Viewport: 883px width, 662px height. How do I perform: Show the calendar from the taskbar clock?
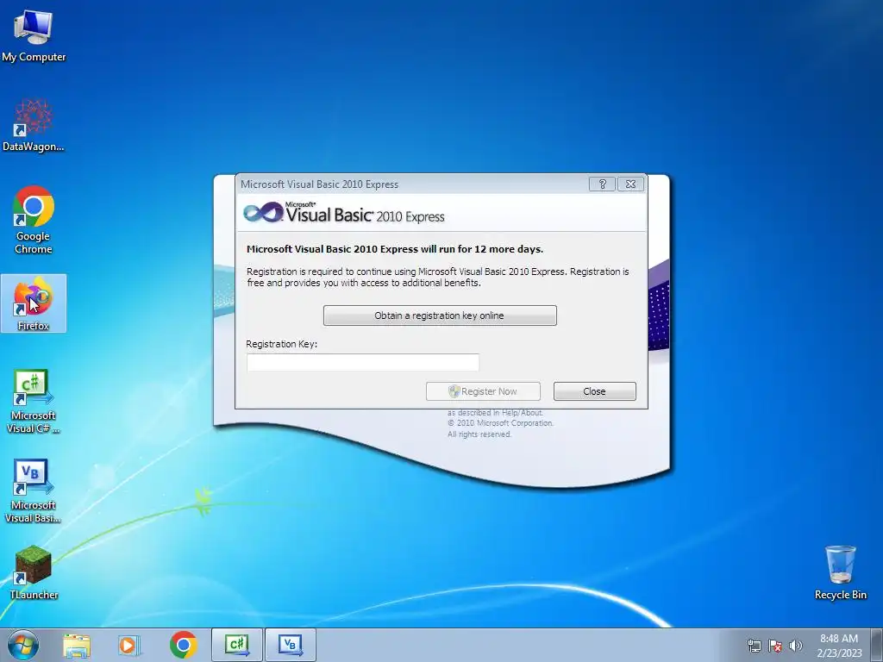coord(839,646)
